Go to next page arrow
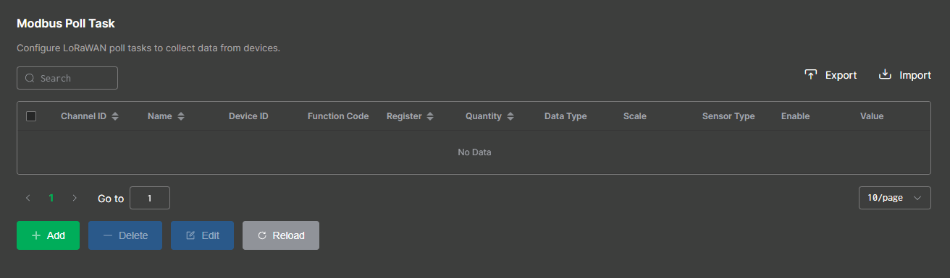The width and height of the screenshot is (950, 278). coord(75,197)
